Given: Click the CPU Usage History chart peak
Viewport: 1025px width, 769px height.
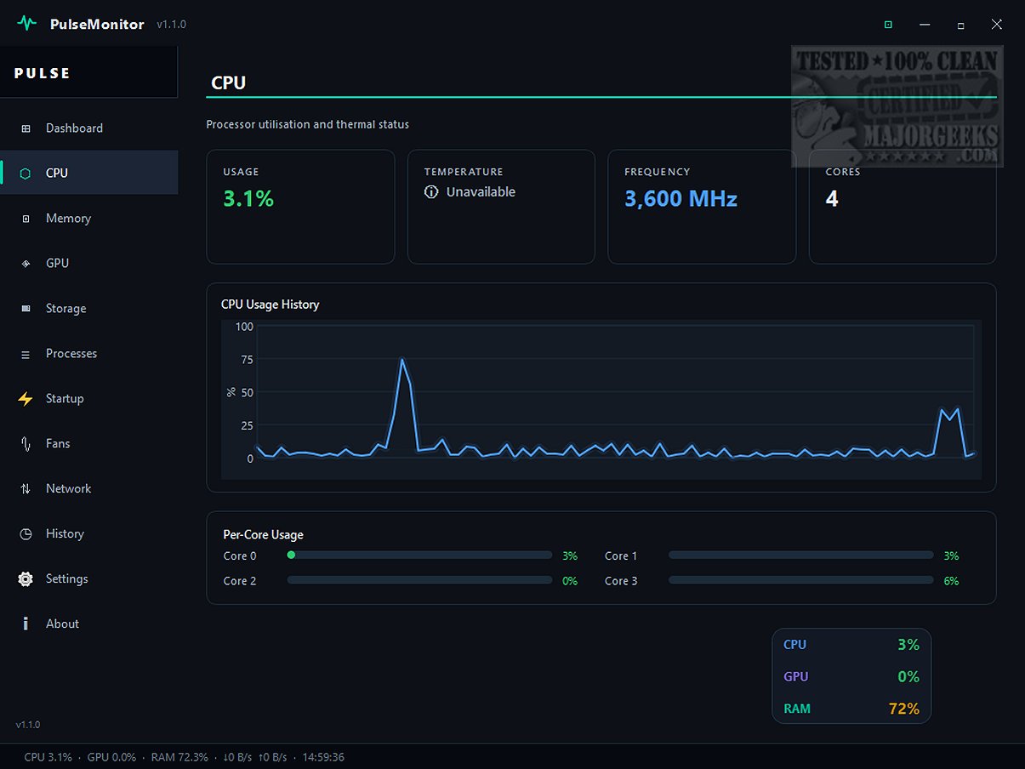Looking at the screenshot, I should pyautogui.click(x=401, y=360).
